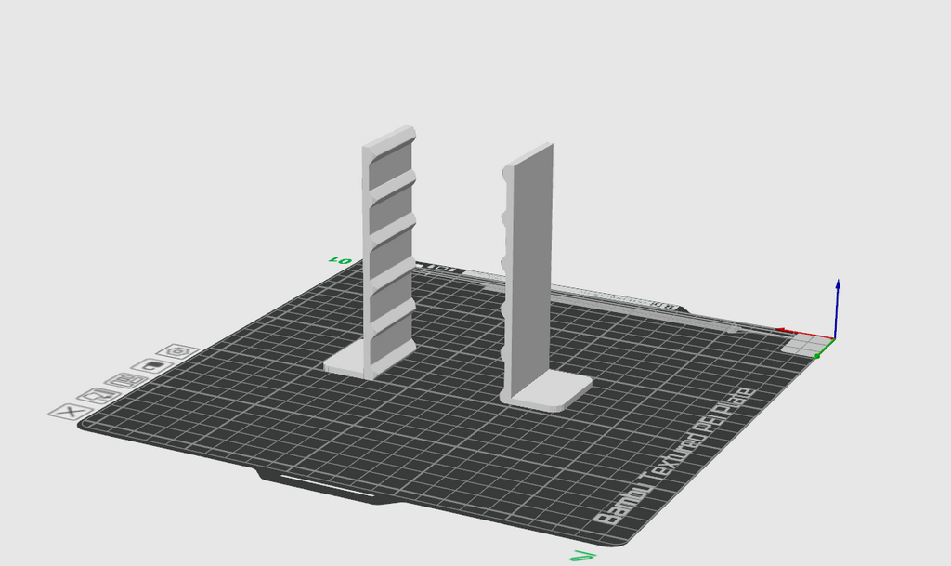
Task: Toggle the plate lock icon
Action: pyautogui.click(x=152, y=366)
